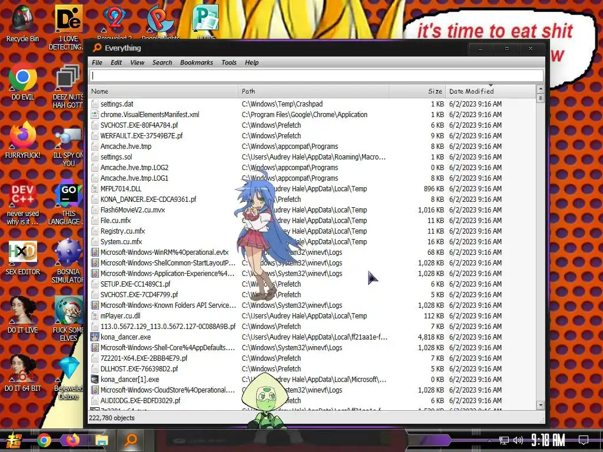
Task: Click the kona_dancer.exe file icon
Action: click(95, 337)
